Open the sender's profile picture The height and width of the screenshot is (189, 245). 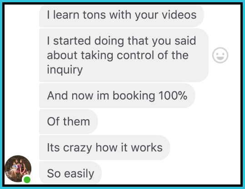[18, 169]
